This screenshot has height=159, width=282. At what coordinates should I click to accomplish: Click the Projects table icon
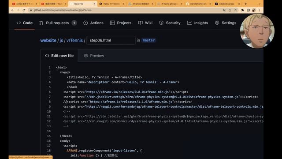pos(112,23)
